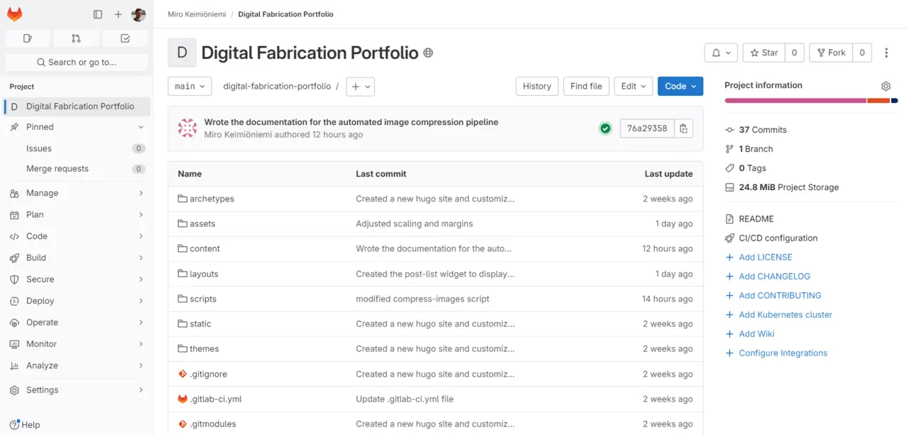The width and height of the screenshot is (909, 435).
Task: Open the notification bell dropdown
Action: 721,53
